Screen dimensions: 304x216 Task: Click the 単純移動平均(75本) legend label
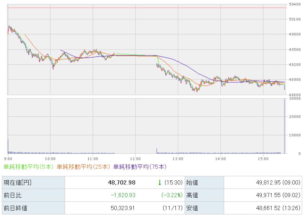click(140, 166)
